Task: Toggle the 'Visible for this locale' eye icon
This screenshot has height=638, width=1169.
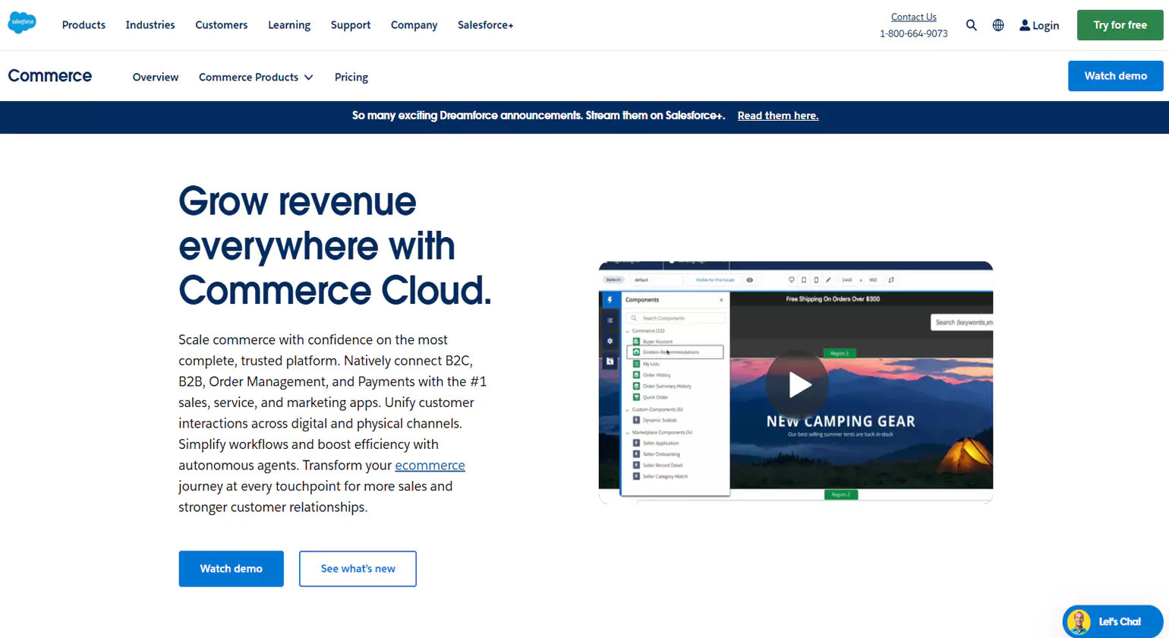Action: 750,280
